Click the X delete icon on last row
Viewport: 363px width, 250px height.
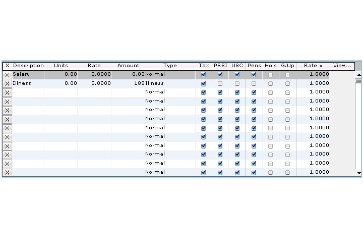7,172
